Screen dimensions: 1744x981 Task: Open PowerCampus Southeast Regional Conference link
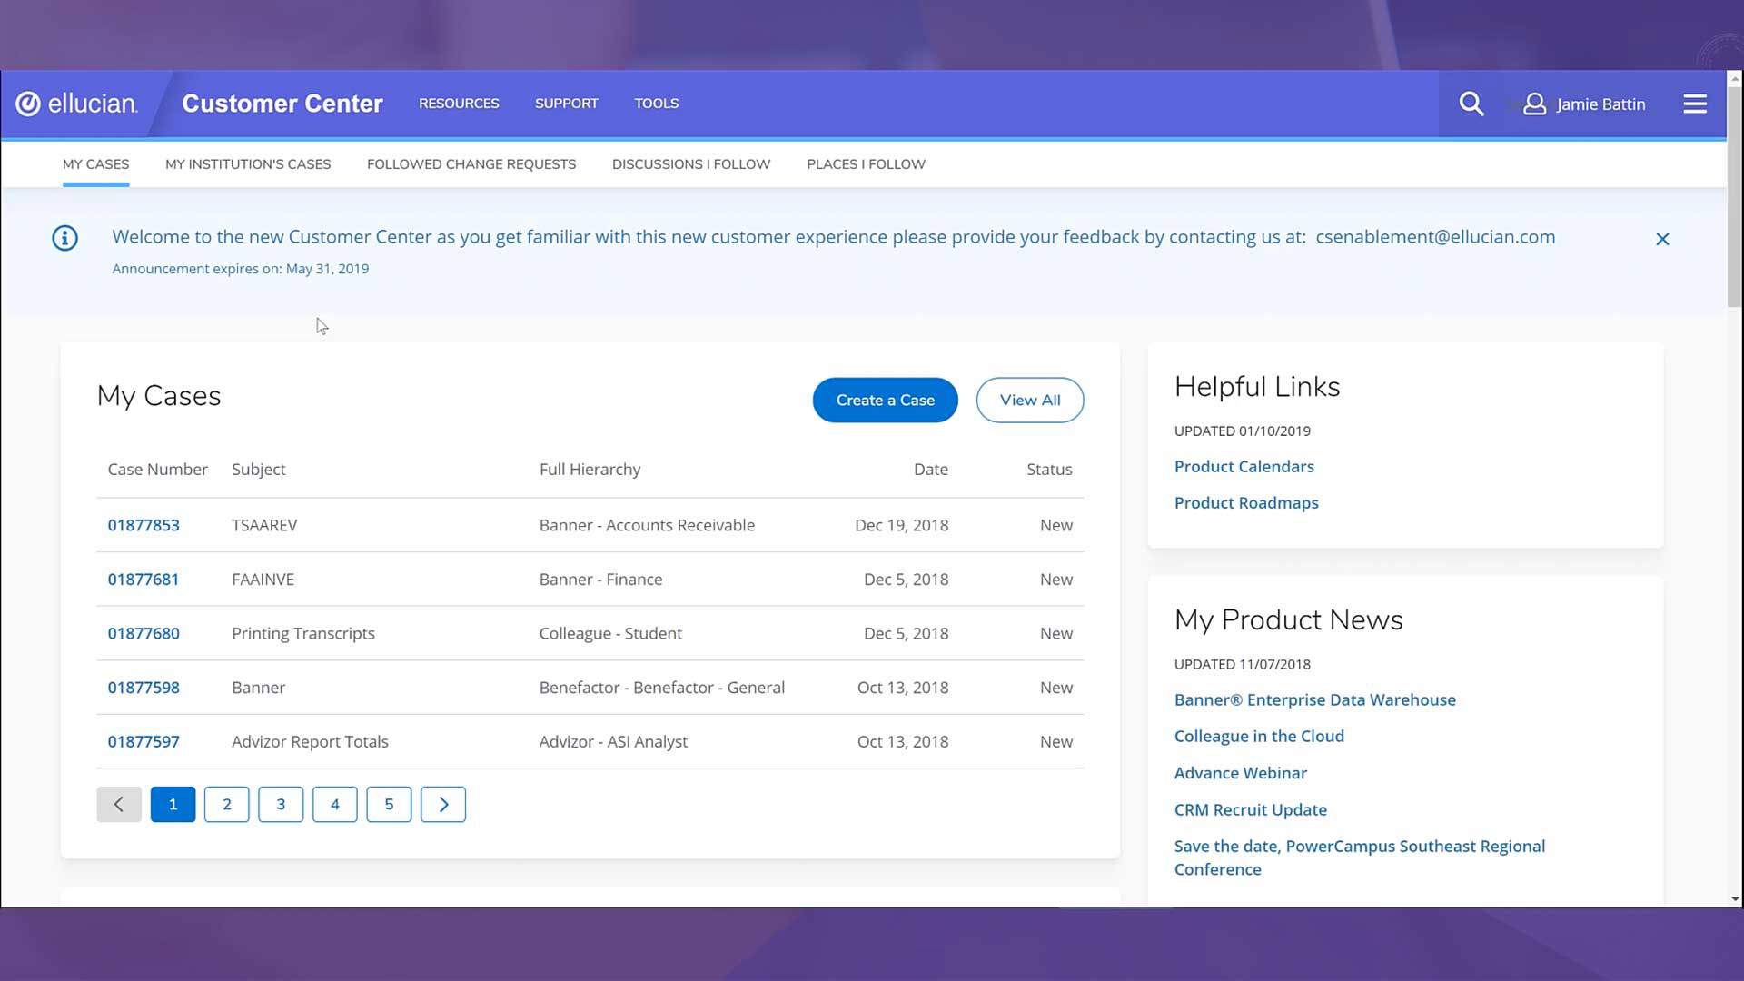click(1359, 857)
